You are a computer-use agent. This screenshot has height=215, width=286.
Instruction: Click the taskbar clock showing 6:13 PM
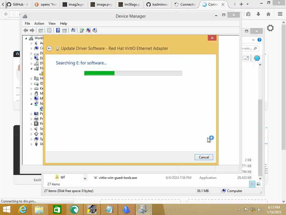pyautogui.click(x=274, y=209)
